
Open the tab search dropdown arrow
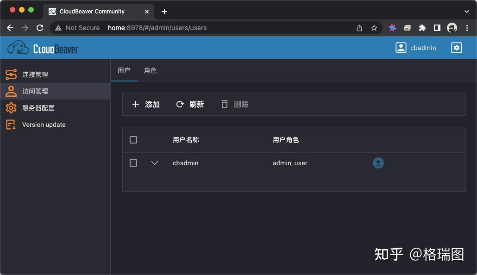click(467, 12)
